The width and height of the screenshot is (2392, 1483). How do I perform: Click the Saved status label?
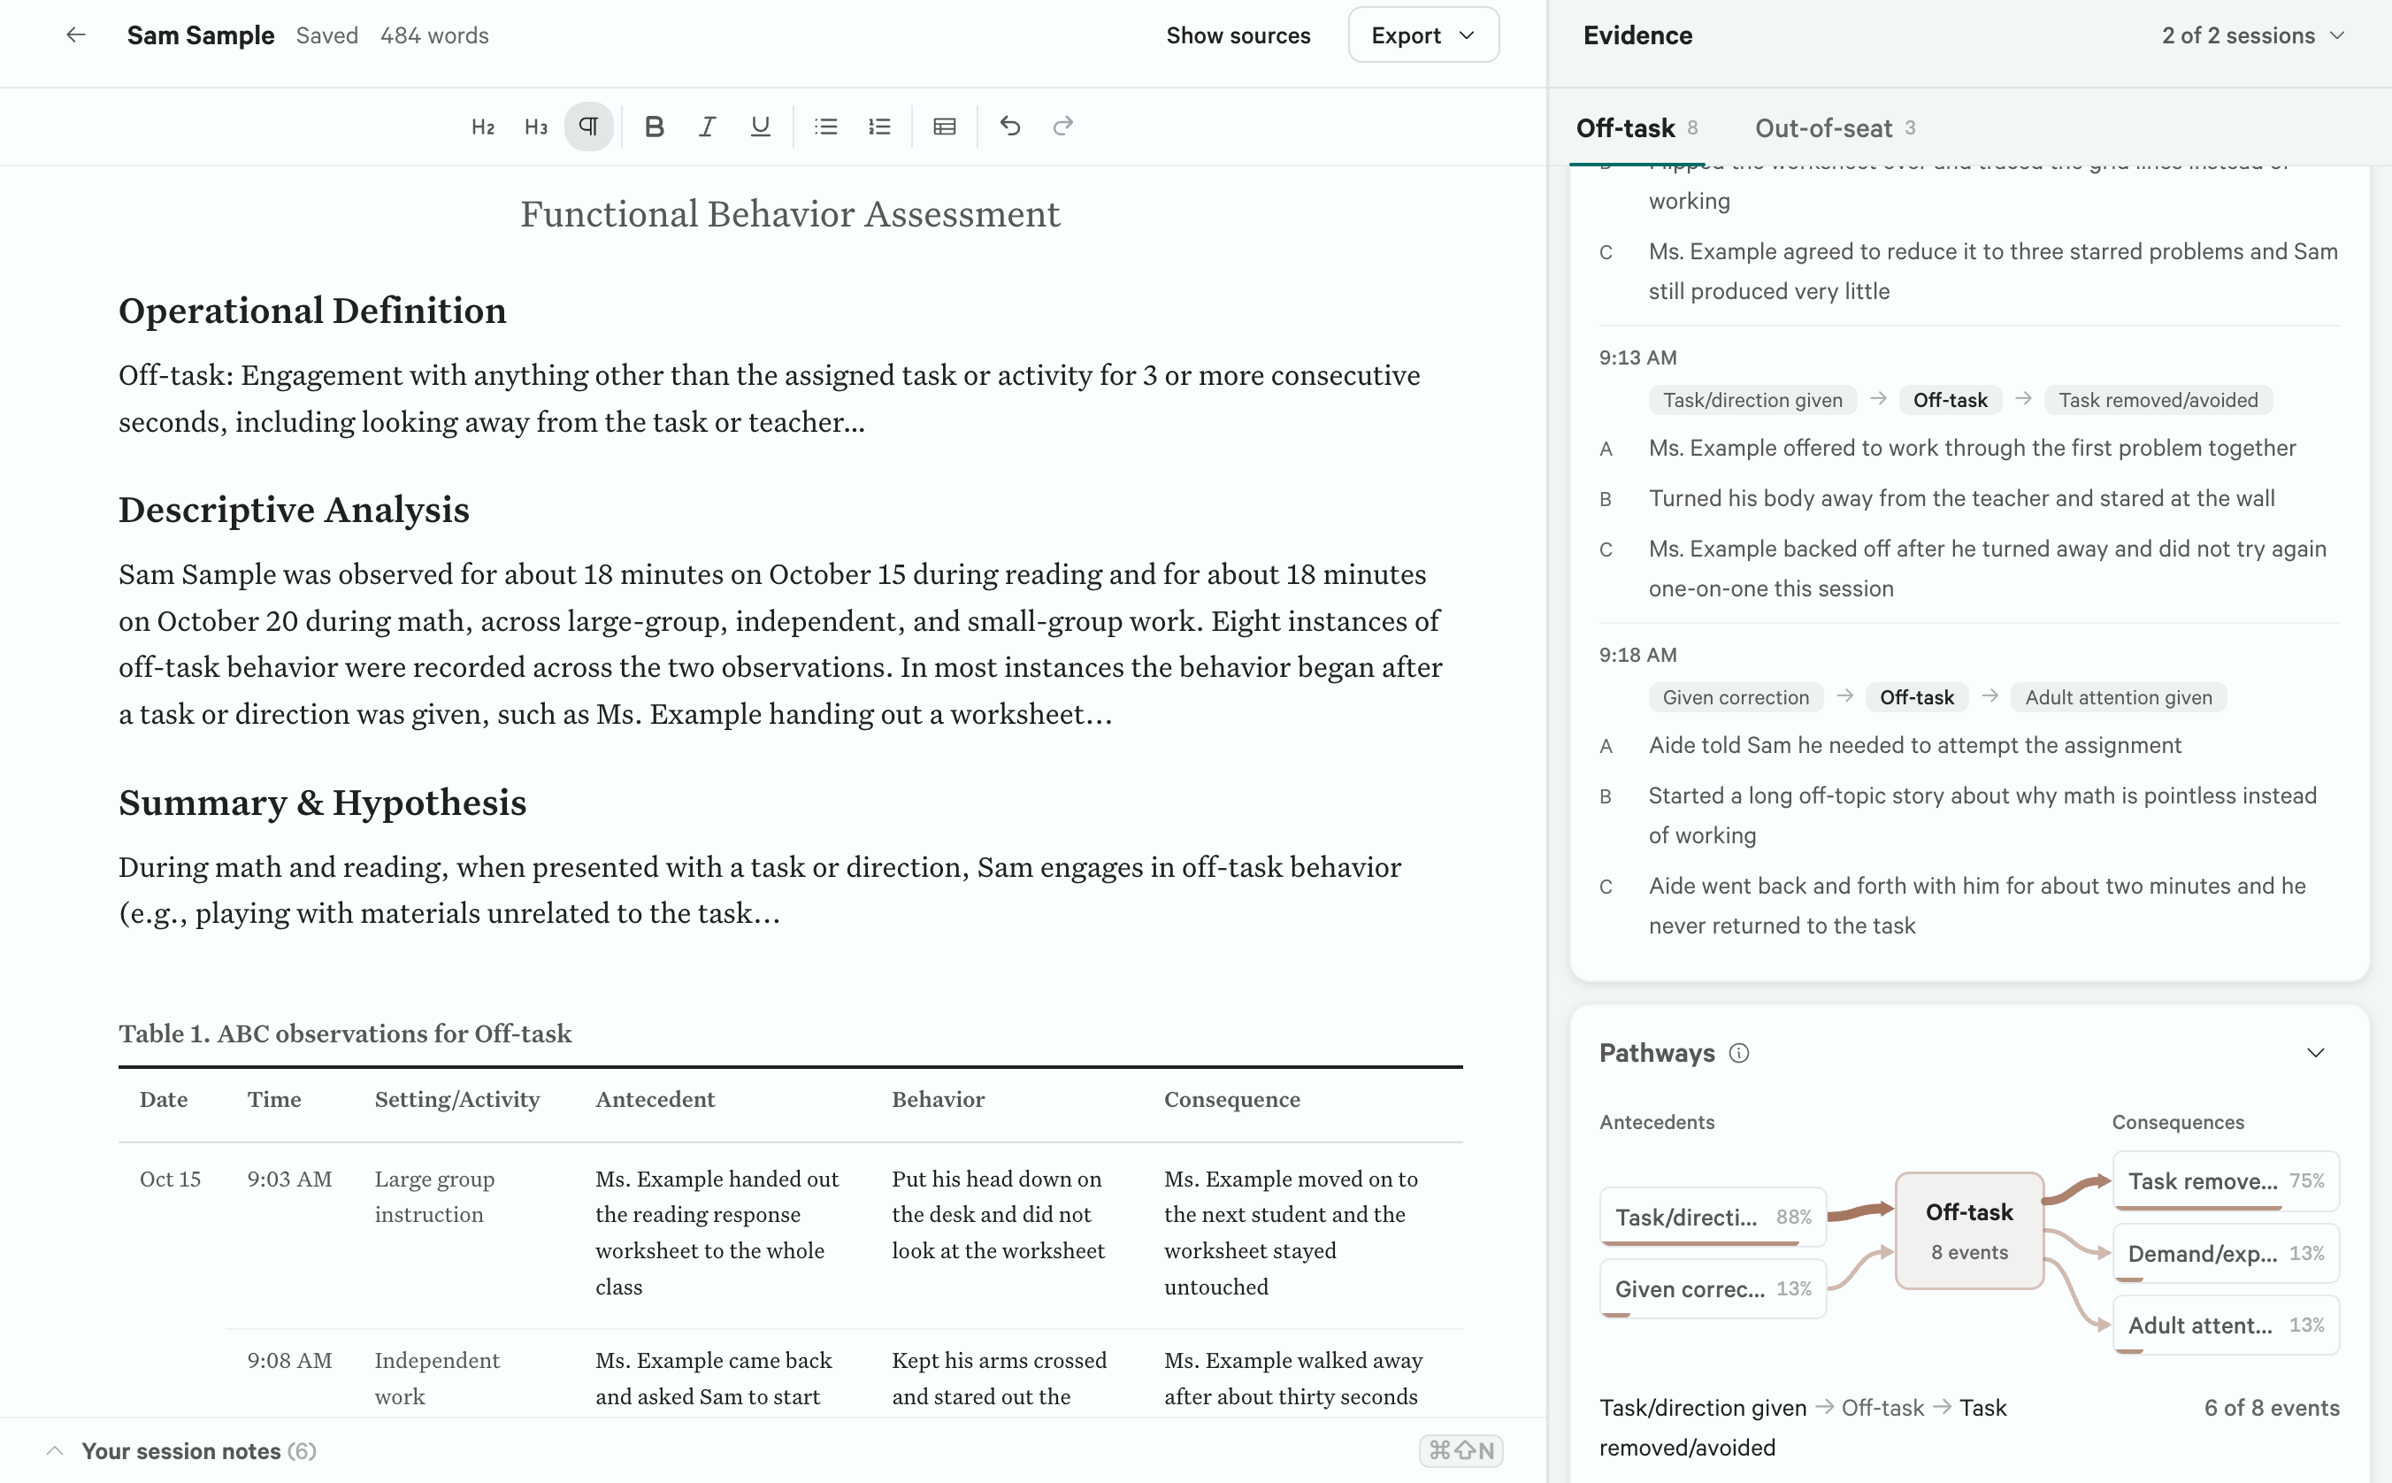[x=326, y=35]
